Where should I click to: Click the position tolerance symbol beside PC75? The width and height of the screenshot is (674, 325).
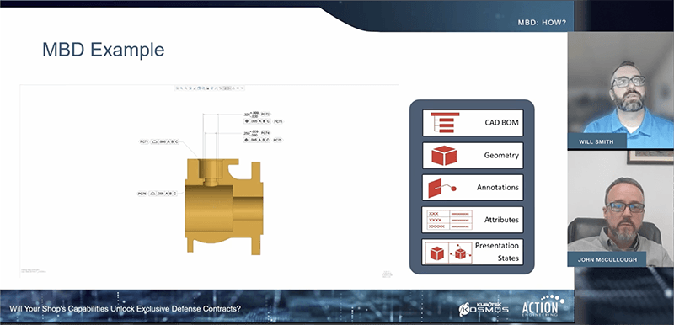[246, 140]
